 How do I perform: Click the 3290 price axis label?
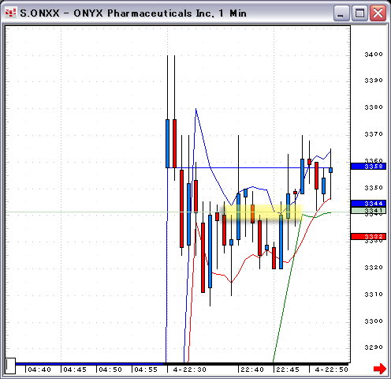point(374,347)
